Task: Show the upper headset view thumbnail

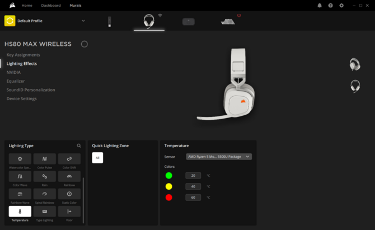Action: [x=355, y=64]
